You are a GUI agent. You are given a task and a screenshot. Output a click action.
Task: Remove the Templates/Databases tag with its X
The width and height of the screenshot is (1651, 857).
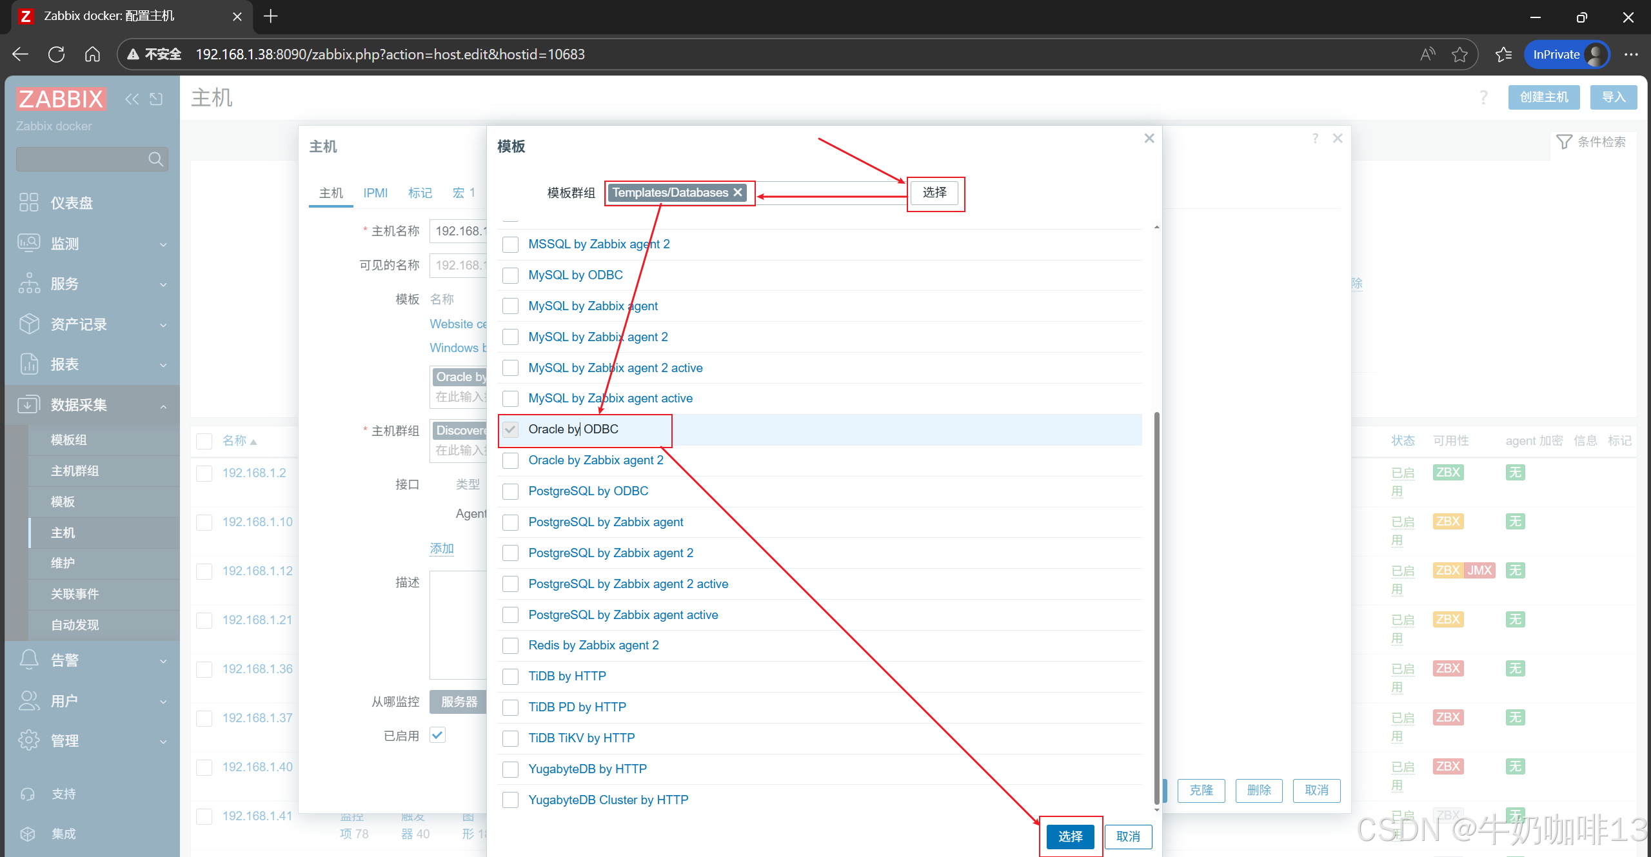tap(738, 192)
